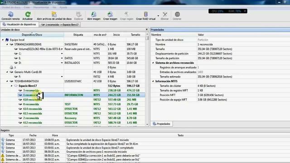The height and width of the screenshot is (163, 290).
Task: Sort by the Etiqueta column header
Action: pyautogui.click(x=78, y=35)
